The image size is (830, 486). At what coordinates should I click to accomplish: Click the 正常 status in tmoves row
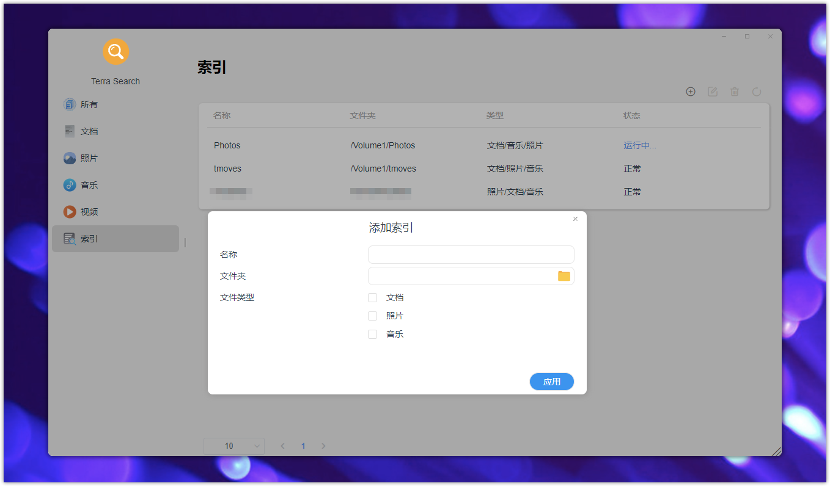[x=632, y=169]
